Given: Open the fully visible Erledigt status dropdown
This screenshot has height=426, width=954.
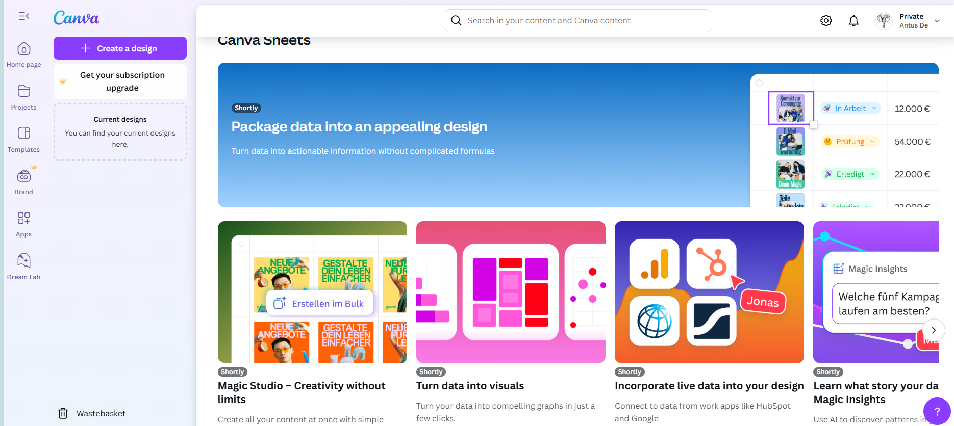Looking at the screenshot, I should (850, 174).
